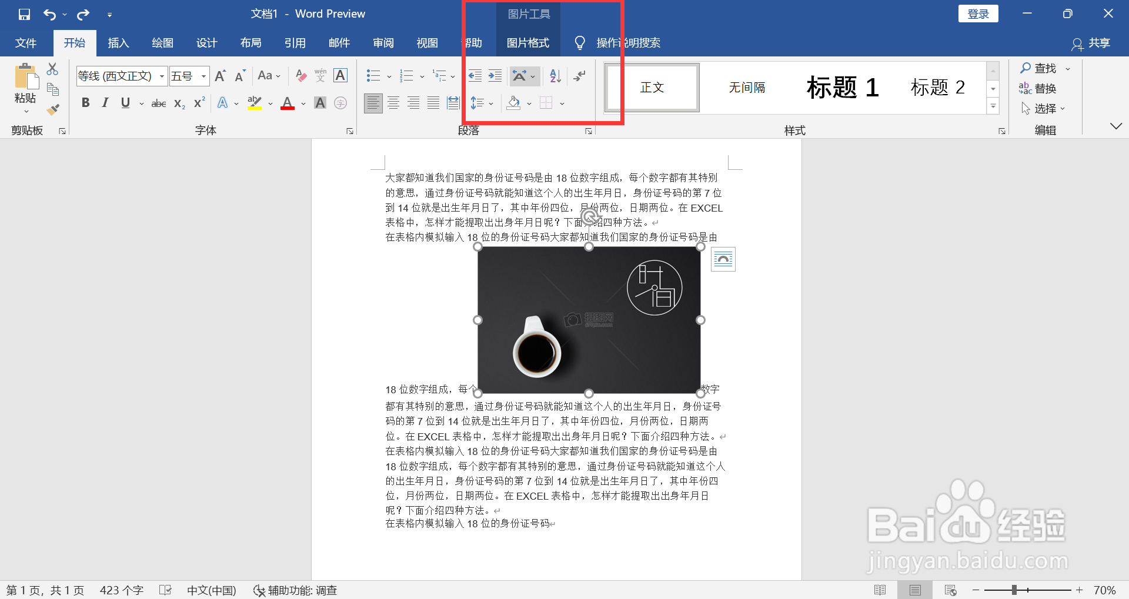Viewport: 1129px width, 599px height.
Task: Click the Cut scissors icon
Action: point(52,69)
